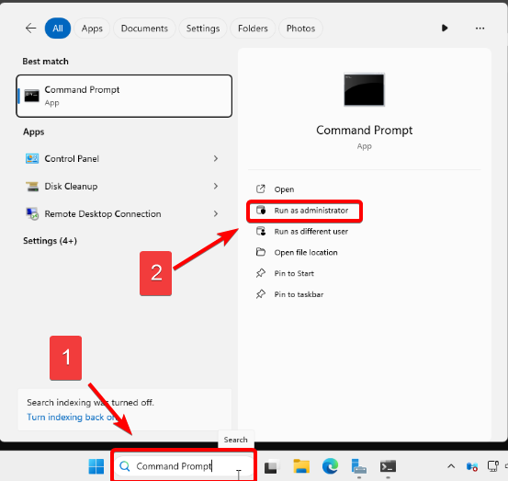Switch to the Apps filter tab
The height and width of the screenshot is (481, 508).
click(x=92, y=29)
